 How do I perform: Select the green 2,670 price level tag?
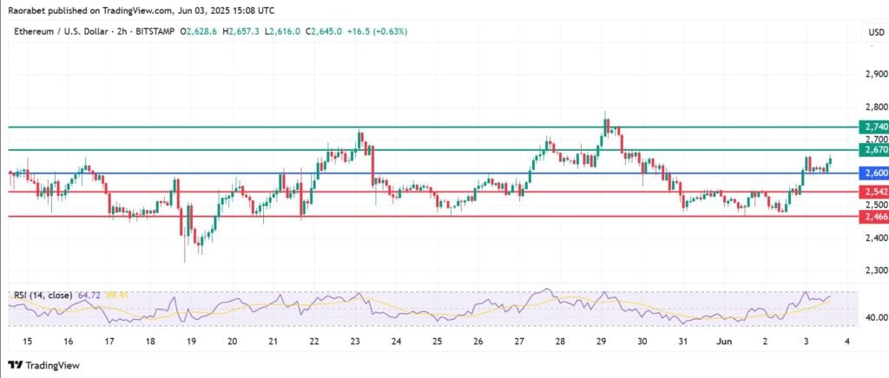click(874, 150)
